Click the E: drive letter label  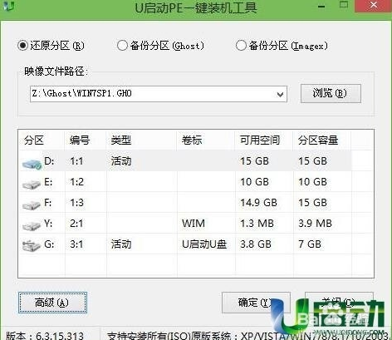coord(48,182)
